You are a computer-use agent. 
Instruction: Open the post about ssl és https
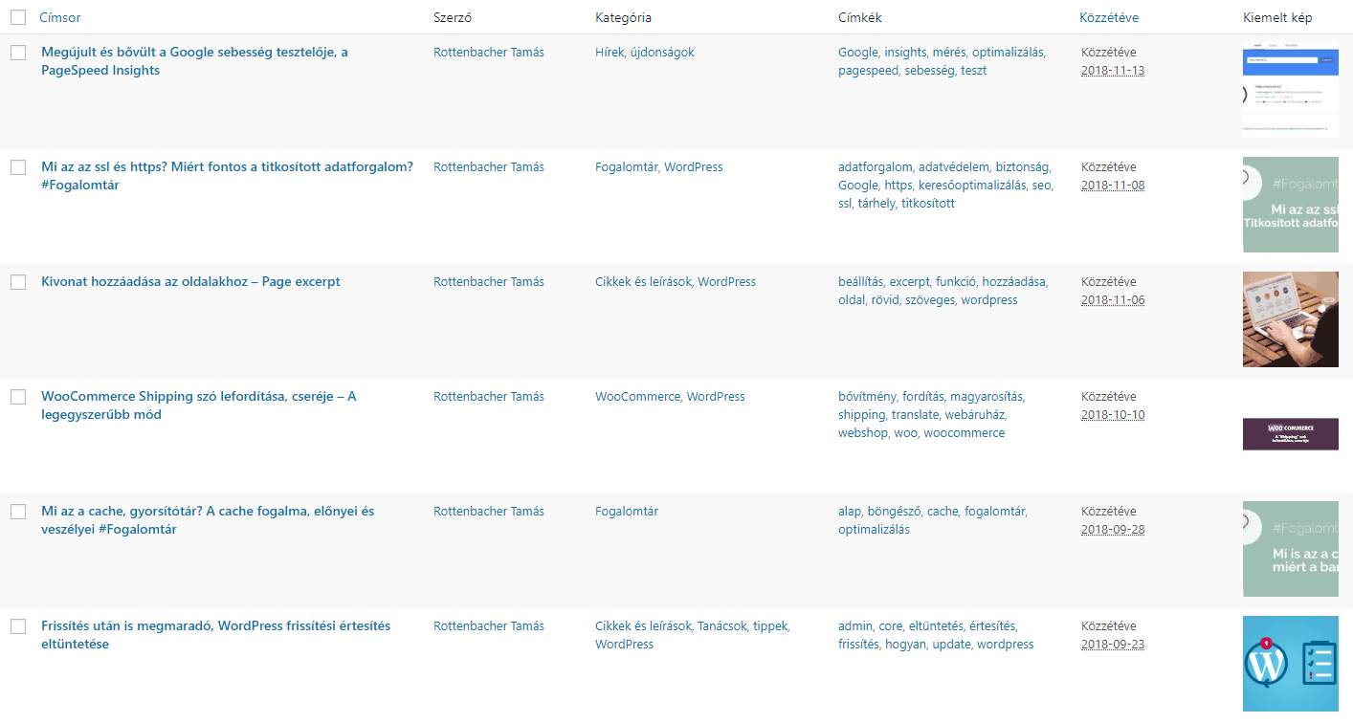point(227,167)
